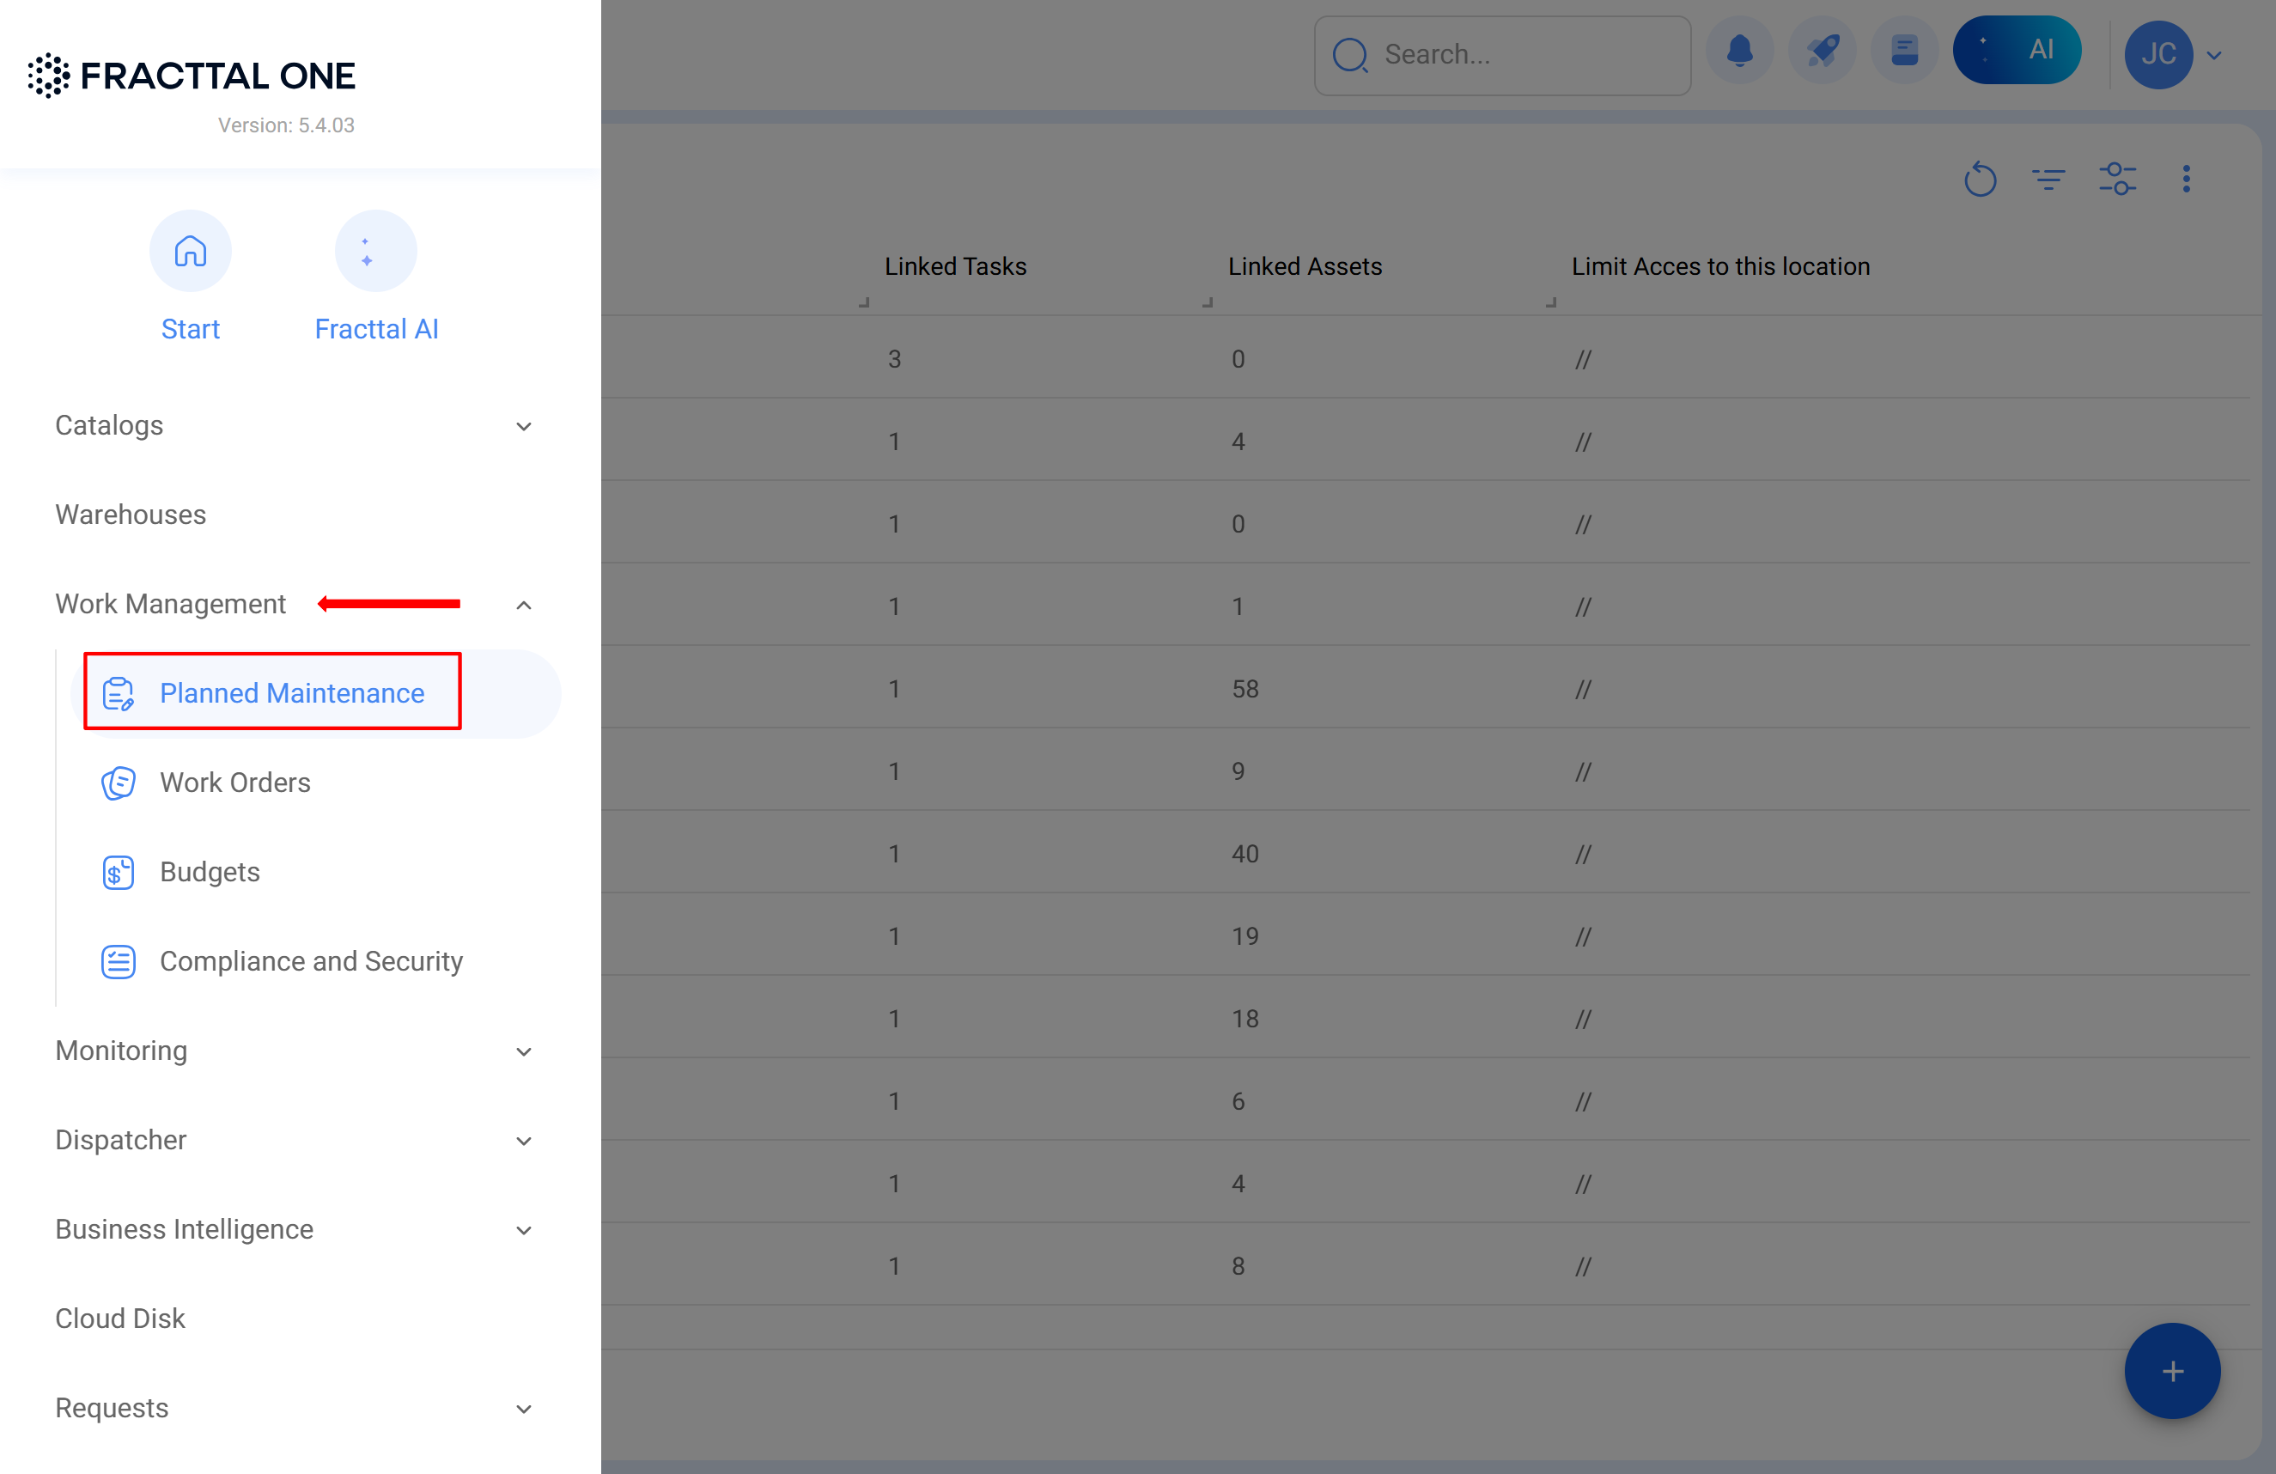
Task: Click the refresh list icon
Action: 1980,179
